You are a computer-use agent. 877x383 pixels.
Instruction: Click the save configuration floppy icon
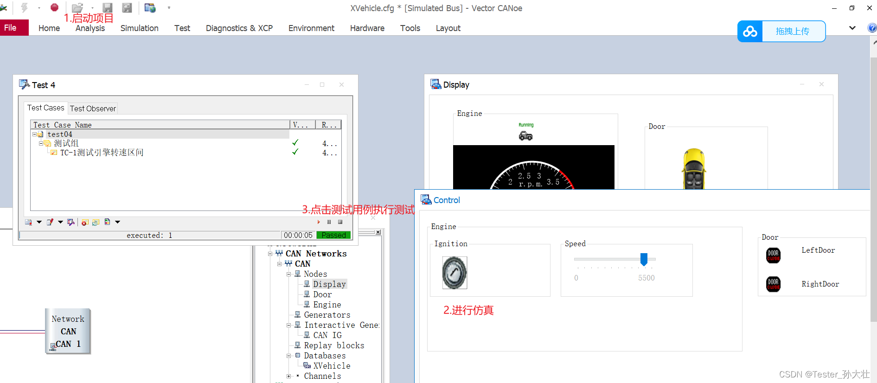click(108, 7)
